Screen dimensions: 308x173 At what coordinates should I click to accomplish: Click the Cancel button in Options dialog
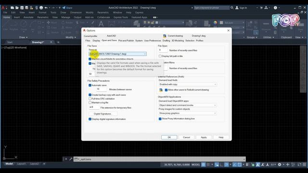(186, 137)
